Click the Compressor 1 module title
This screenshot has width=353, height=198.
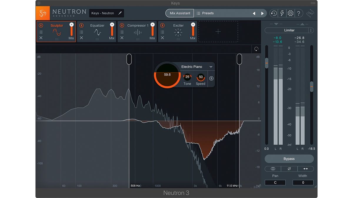pos(138,26)
